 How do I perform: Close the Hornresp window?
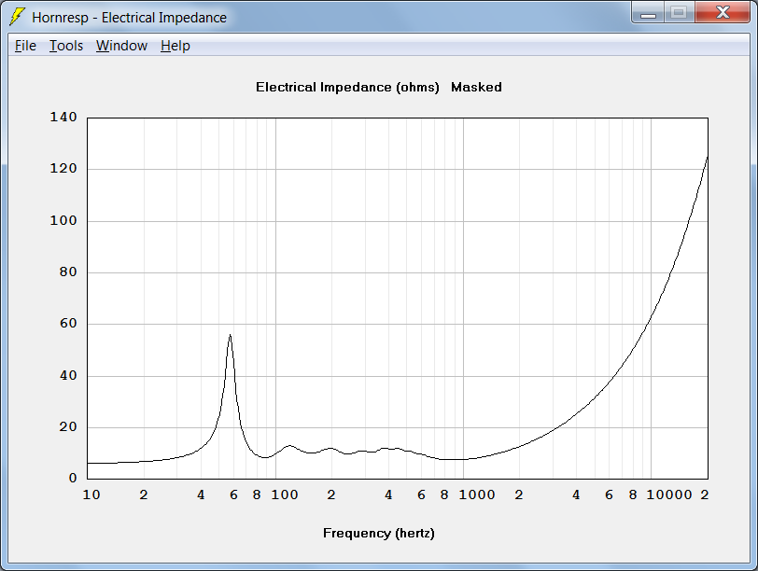tap(723, 12)
